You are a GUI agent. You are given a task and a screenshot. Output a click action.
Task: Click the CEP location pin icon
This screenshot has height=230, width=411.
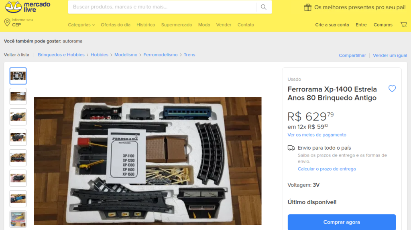pyautogui.click(x=7, y=22)
